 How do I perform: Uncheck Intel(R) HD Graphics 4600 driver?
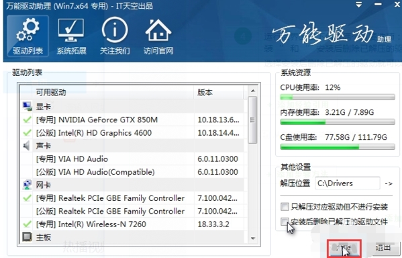(27, 133)
